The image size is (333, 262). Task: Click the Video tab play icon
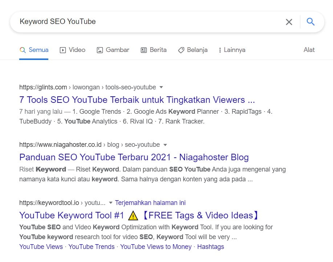click(63, 50)
